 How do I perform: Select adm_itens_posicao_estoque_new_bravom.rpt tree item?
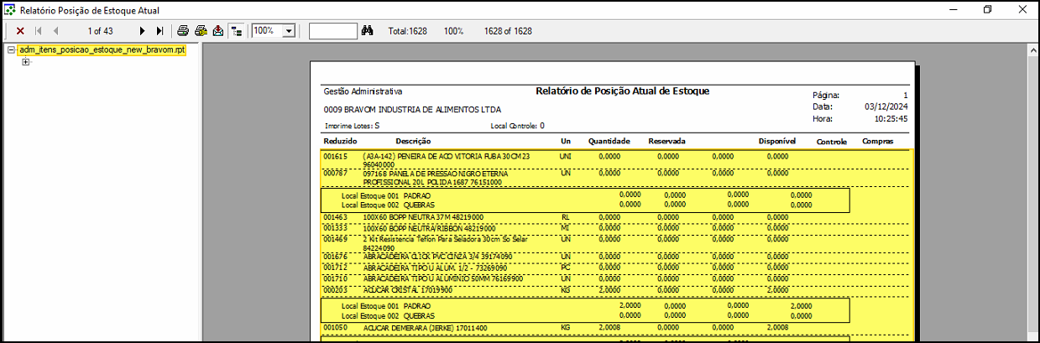click(x=102, y=50)
